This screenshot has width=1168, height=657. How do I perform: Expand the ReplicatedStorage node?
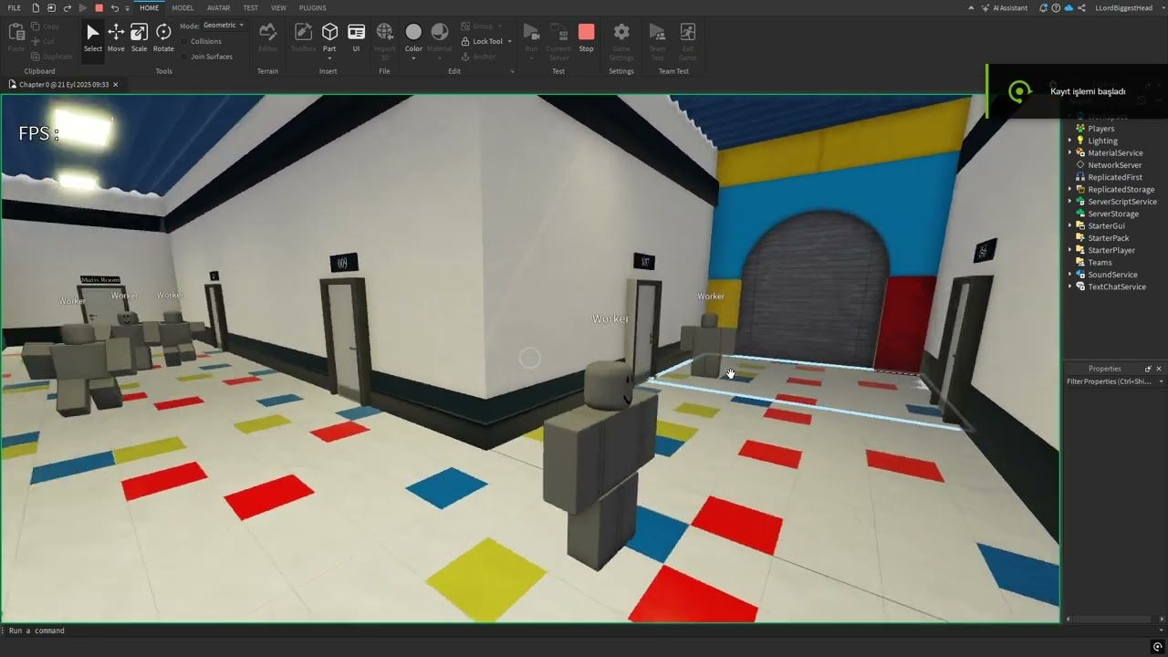click(x=1070, y=189)
